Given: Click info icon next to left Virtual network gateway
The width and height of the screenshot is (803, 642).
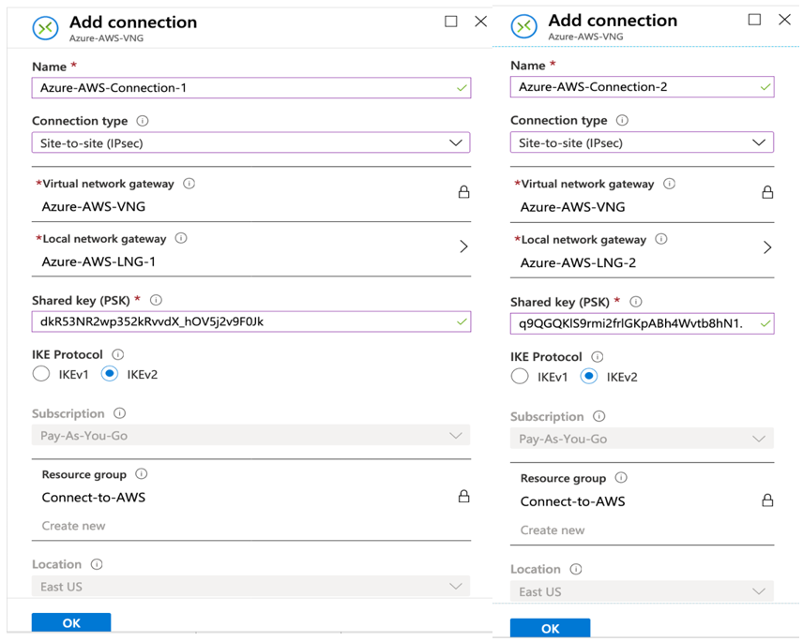Looking at the screenshot, I should [189, 184].
